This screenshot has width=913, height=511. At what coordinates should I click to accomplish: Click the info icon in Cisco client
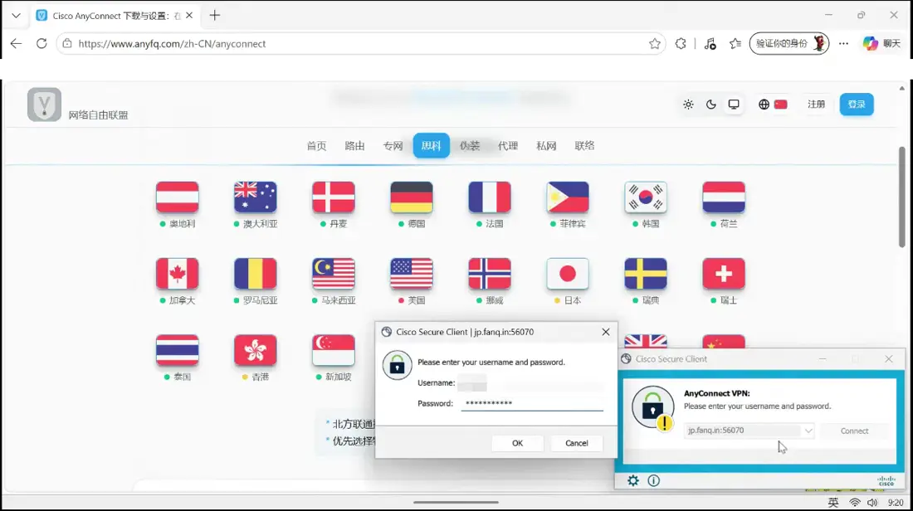point(654,480)
